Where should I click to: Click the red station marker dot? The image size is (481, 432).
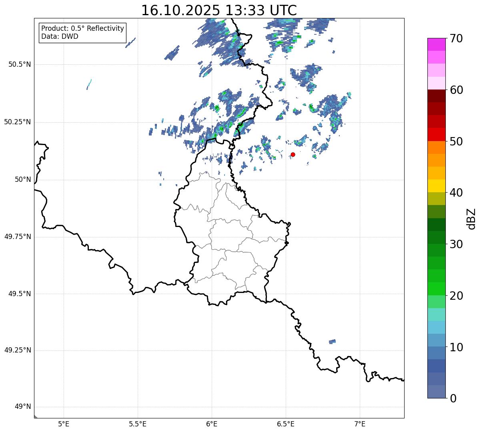(x=293, y=154)
